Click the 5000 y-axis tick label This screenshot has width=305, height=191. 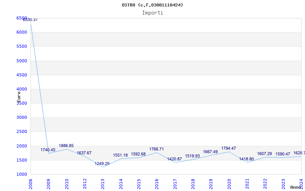[x=22, y=61]
